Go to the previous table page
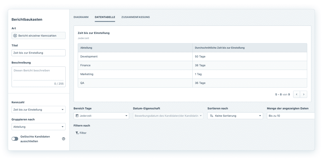This screenshot has height=160, width=323. coord(297,94)
